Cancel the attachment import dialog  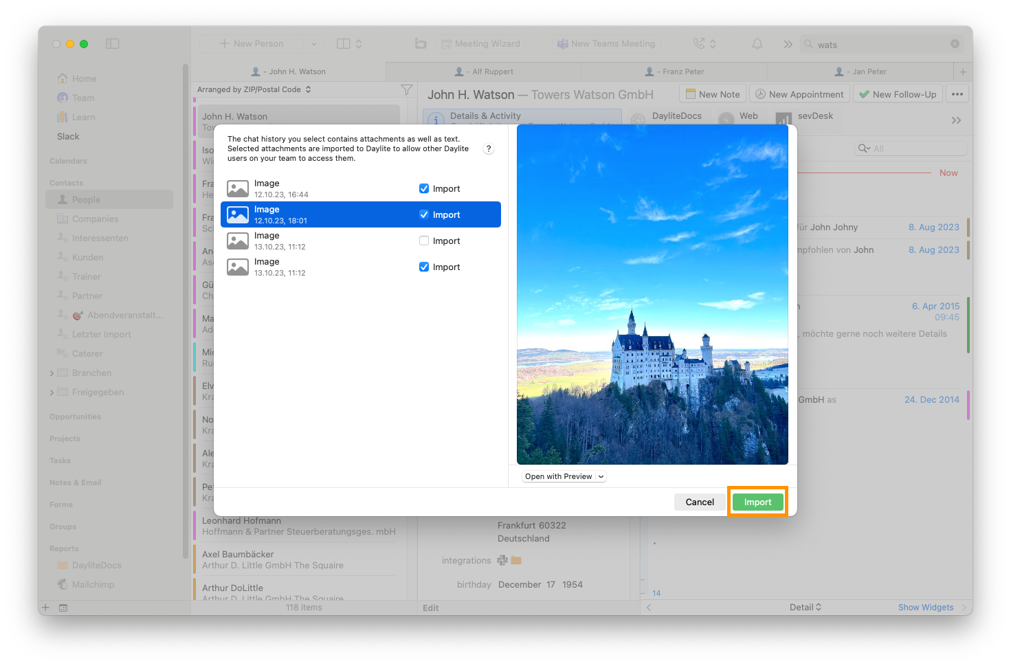click(x=700, y=502)
